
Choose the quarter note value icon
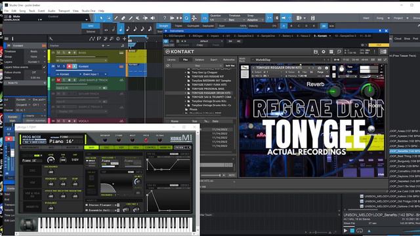121,29
